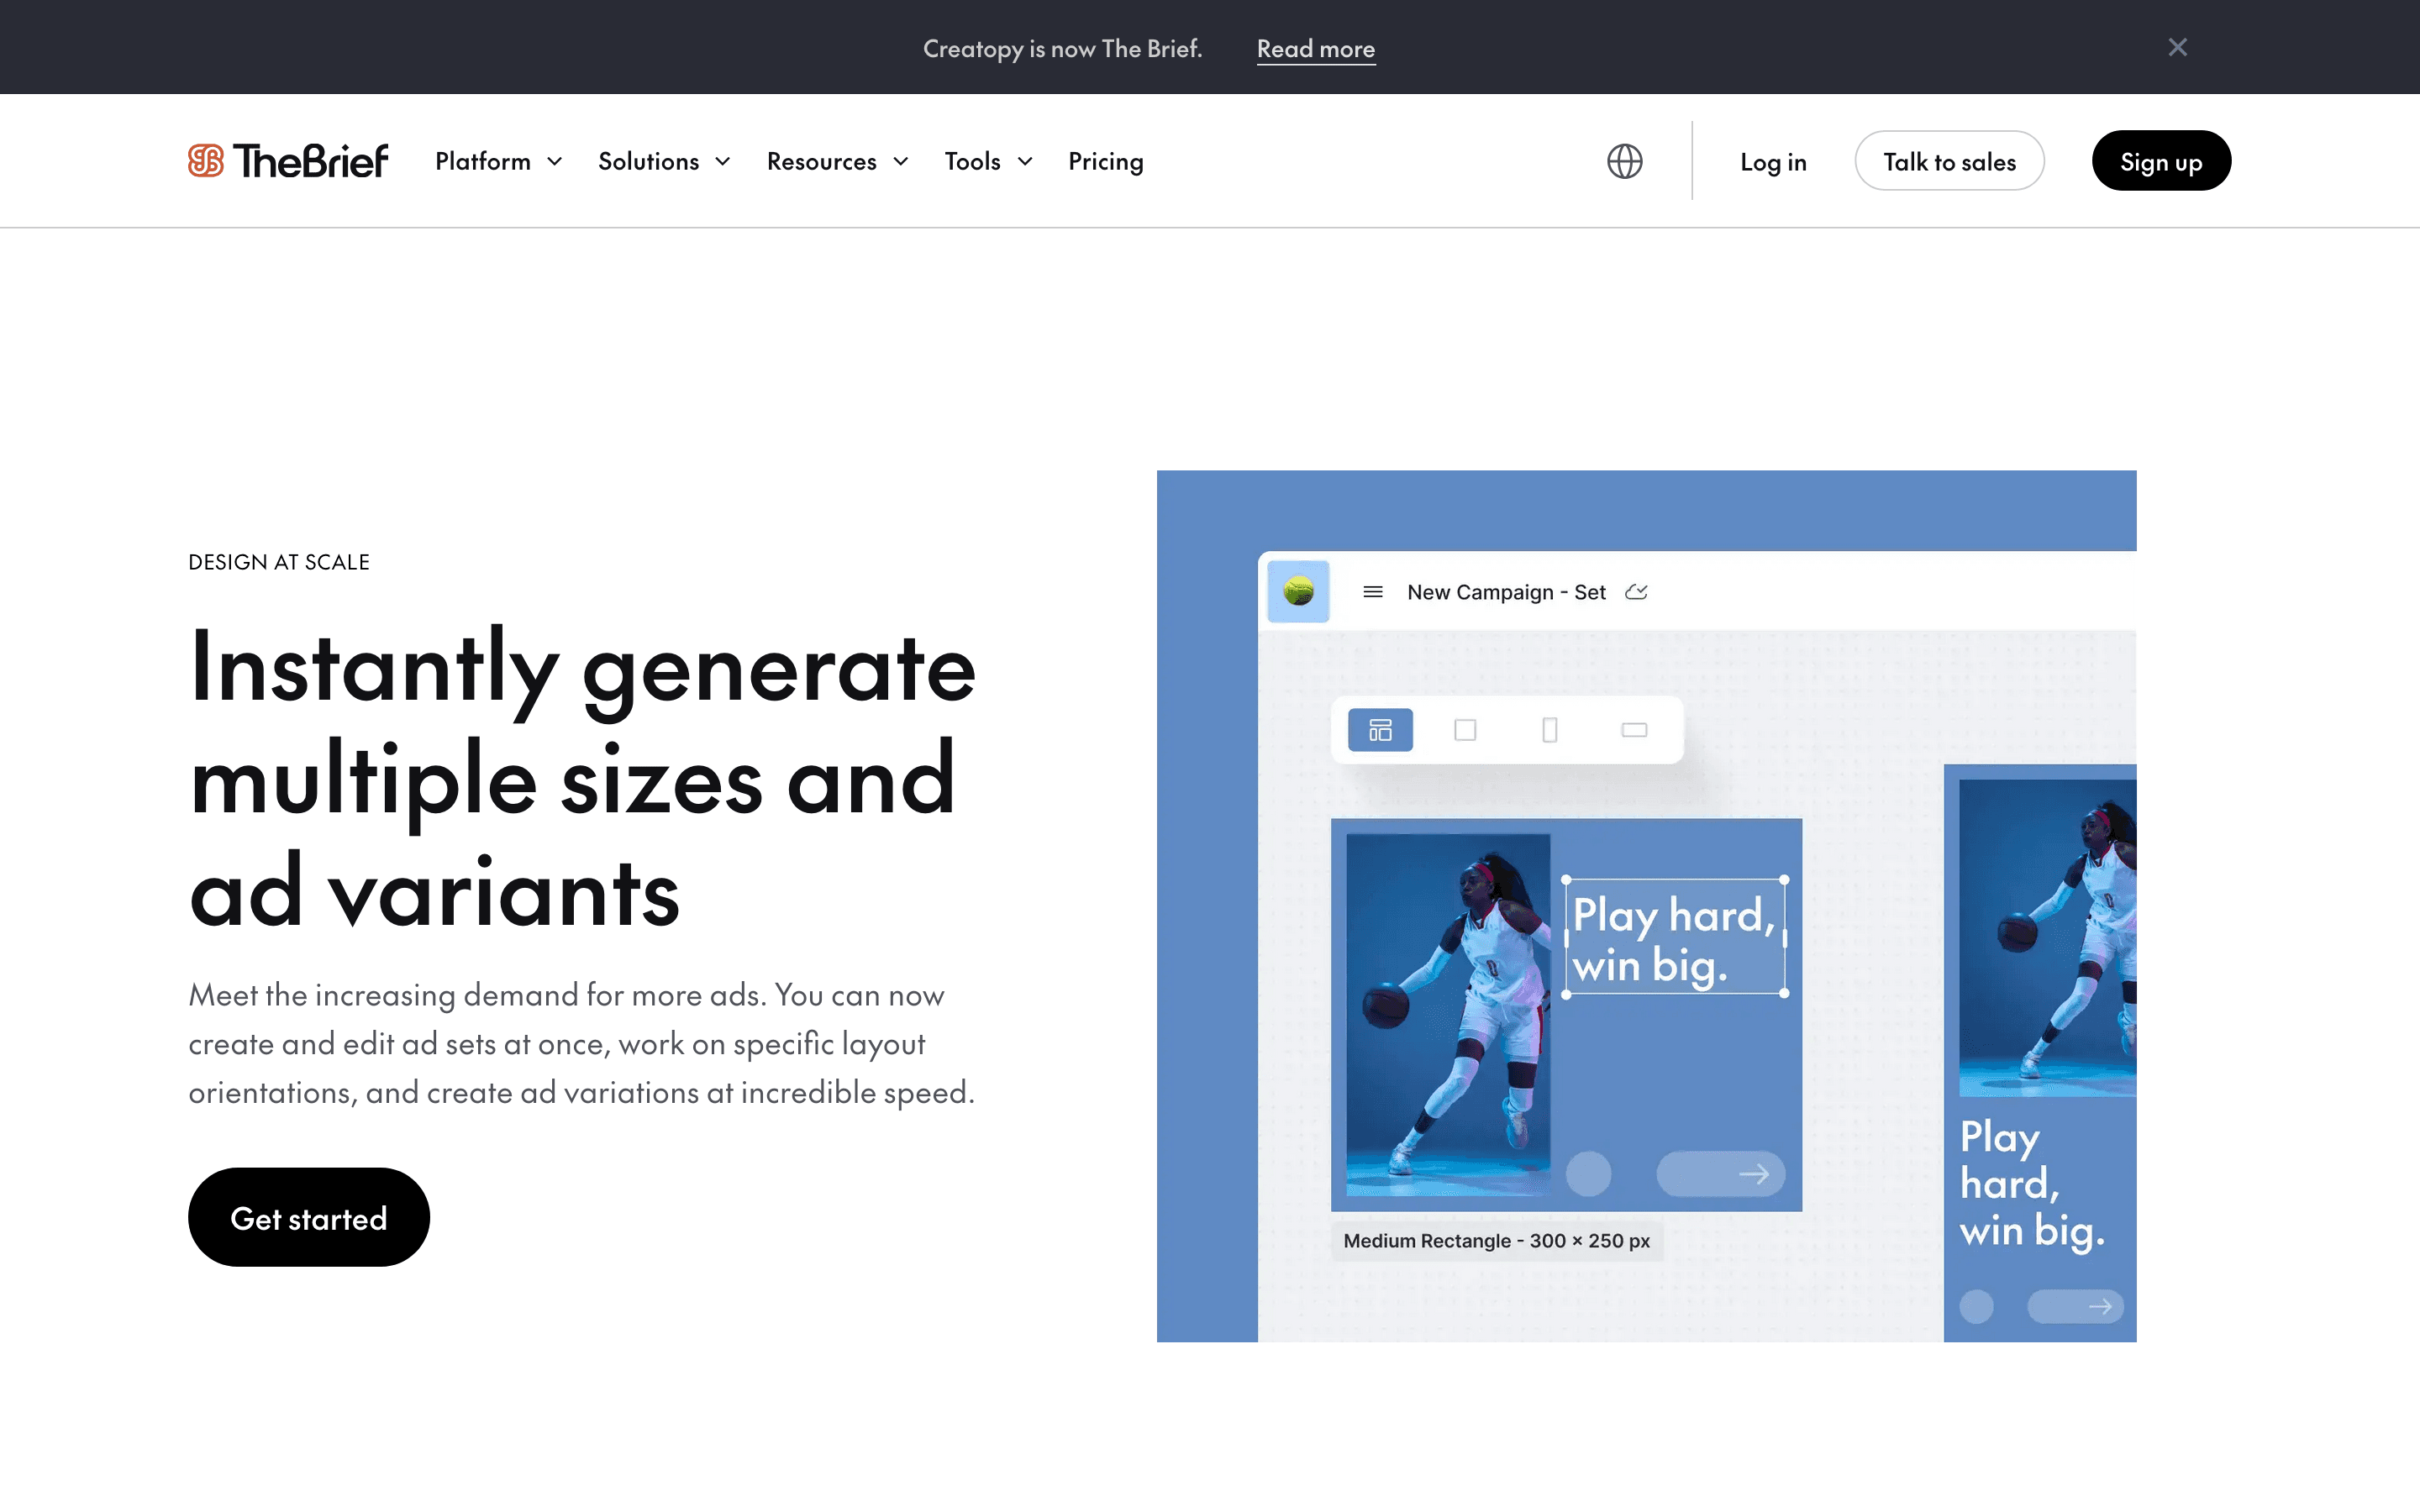The width and height of the screenshot is (2420, 1512).
Task: Click the Get started button
Action: (x=309, y=1217)
